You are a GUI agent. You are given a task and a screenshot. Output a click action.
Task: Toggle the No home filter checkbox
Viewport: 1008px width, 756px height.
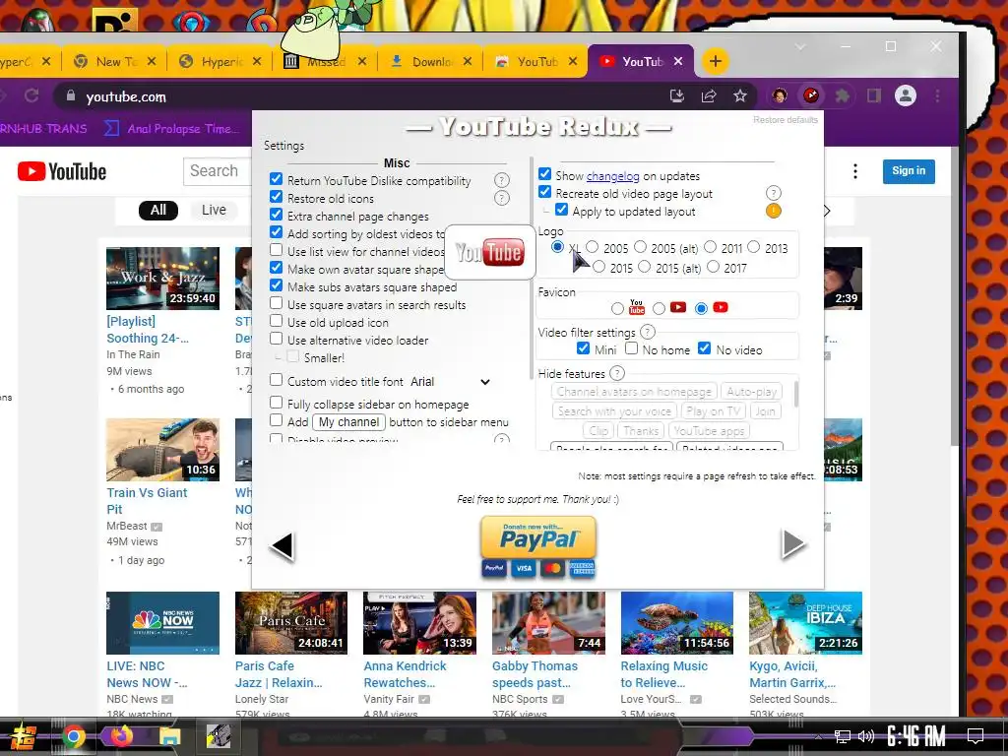(631, 347)
